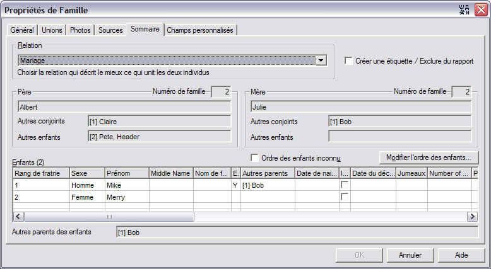Toggle the checkbox in Mike's row
The image size is (491, 269).
tap(345, 185)
